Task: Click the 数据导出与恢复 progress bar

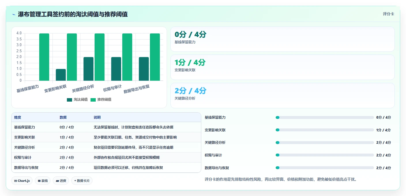Action: point(325,168)
